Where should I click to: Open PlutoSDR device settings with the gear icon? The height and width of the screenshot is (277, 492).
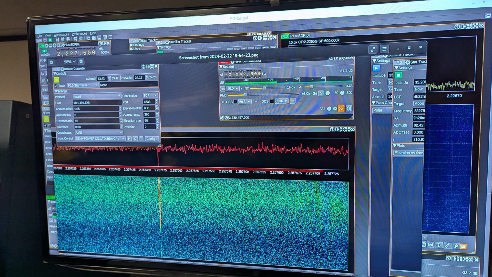tap(47, 46)
